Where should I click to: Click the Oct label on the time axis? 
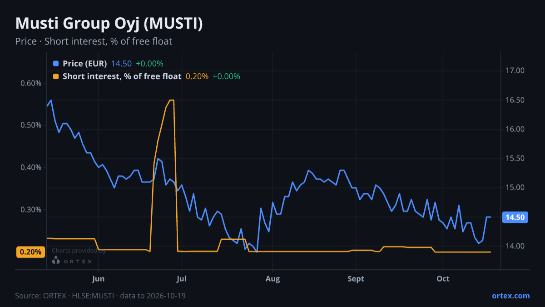point(443,279)
